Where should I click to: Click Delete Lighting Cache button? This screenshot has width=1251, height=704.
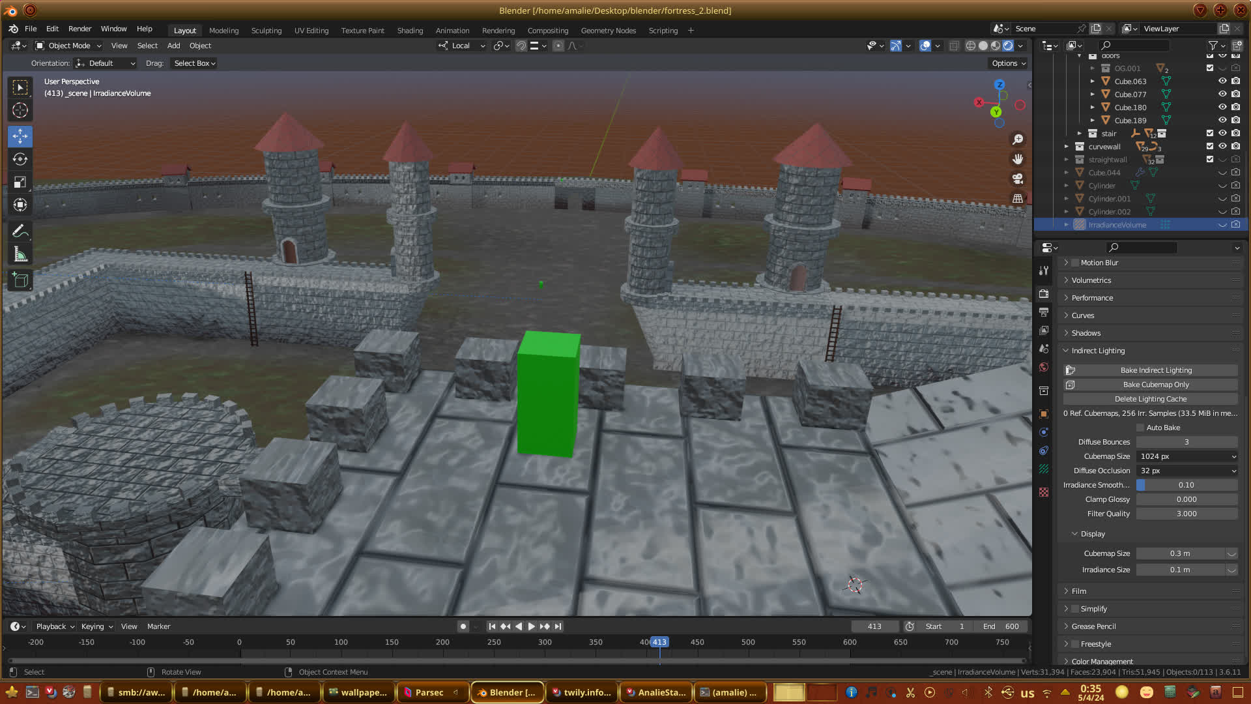click(1150, 399)
